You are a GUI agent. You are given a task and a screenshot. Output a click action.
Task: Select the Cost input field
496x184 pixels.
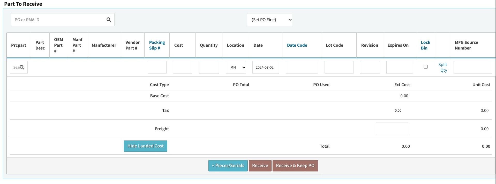[182, 68]
